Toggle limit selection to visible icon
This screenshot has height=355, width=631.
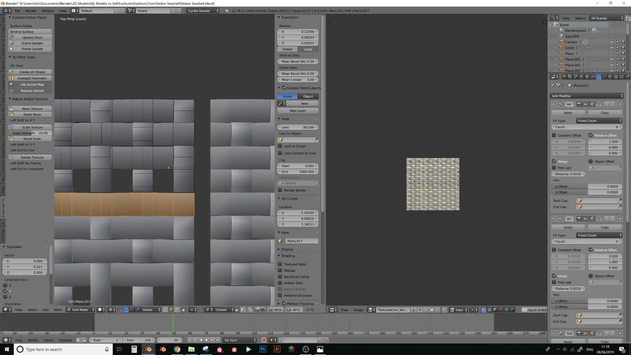(183, 310)
